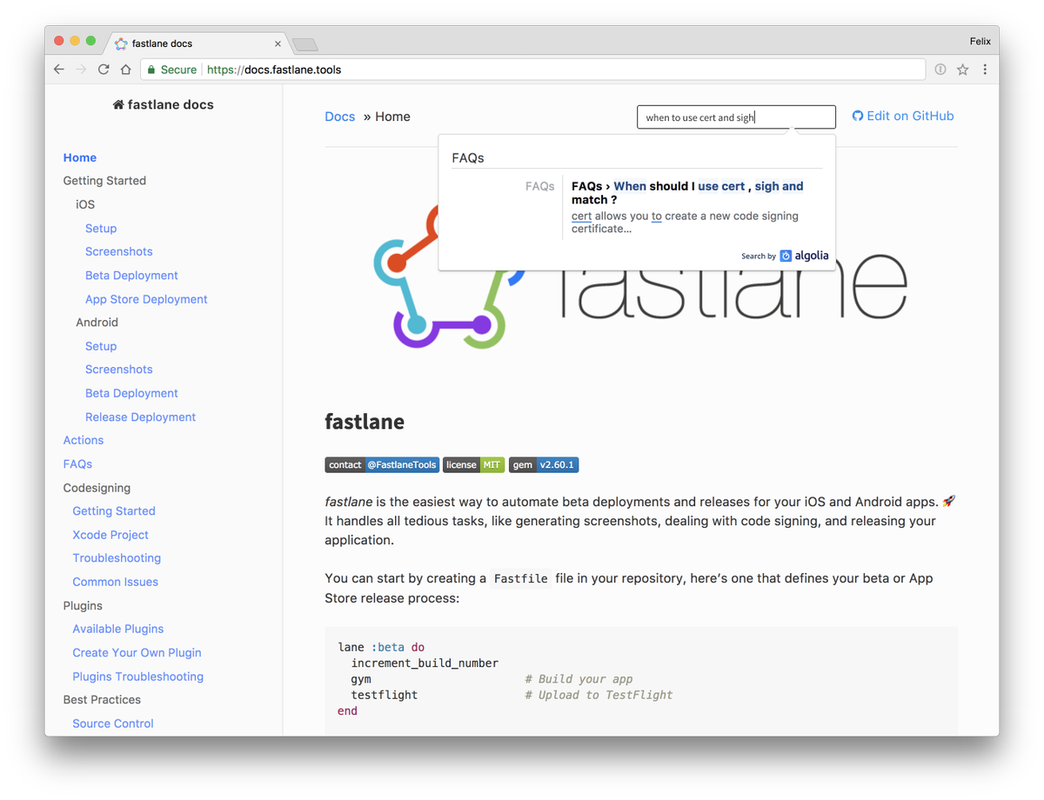
Task: Open Xcode Project sidebar link
Action: point(110,535)
